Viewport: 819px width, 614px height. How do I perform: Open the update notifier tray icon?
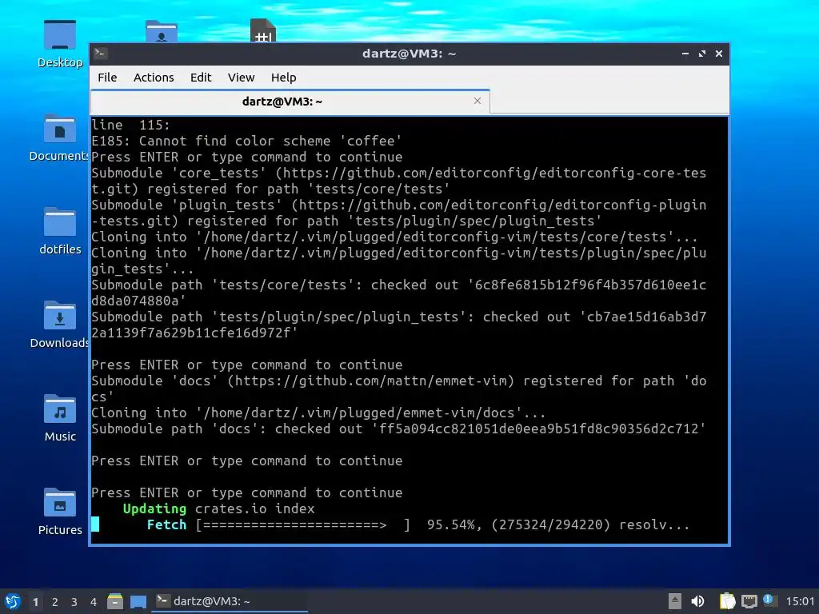tap(770, 600)
